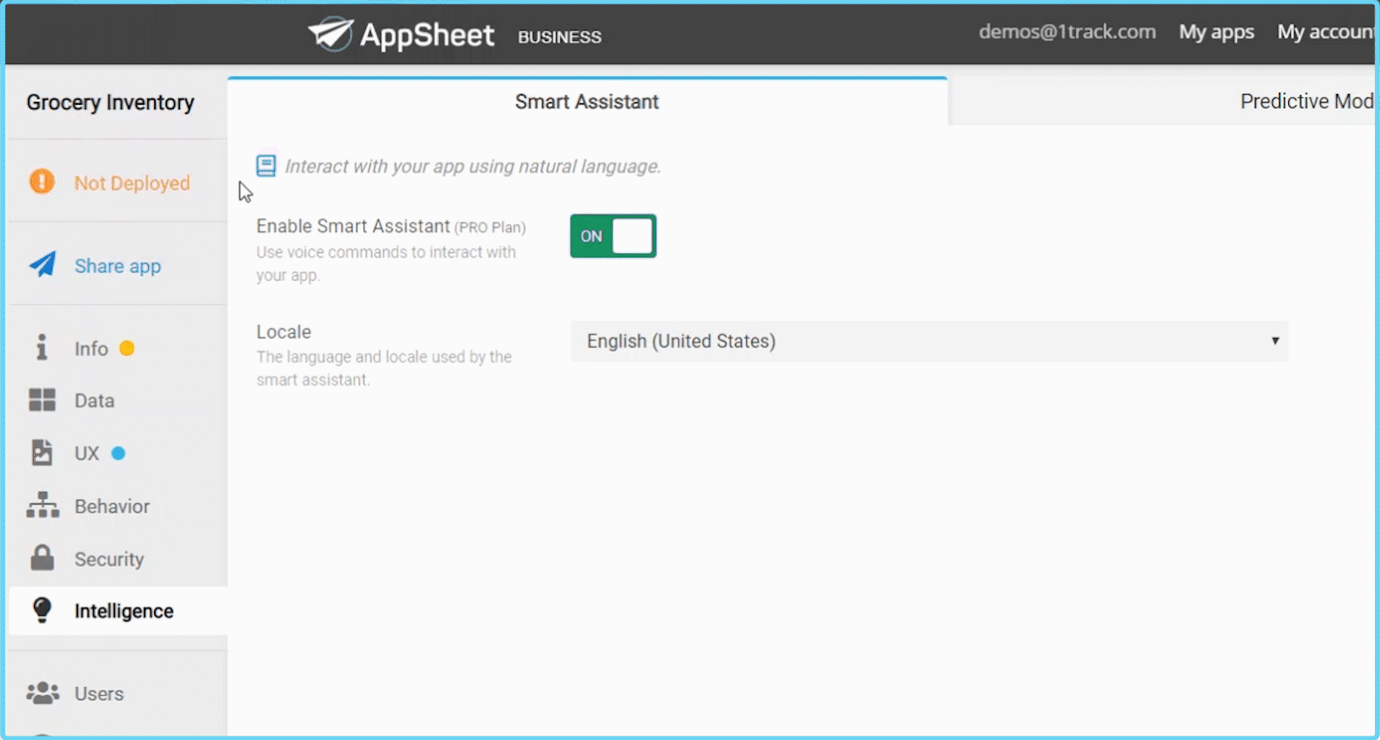Open the Data section label
The height and width of the screenshot is (740, 1380).
click(x=95, y=400)
